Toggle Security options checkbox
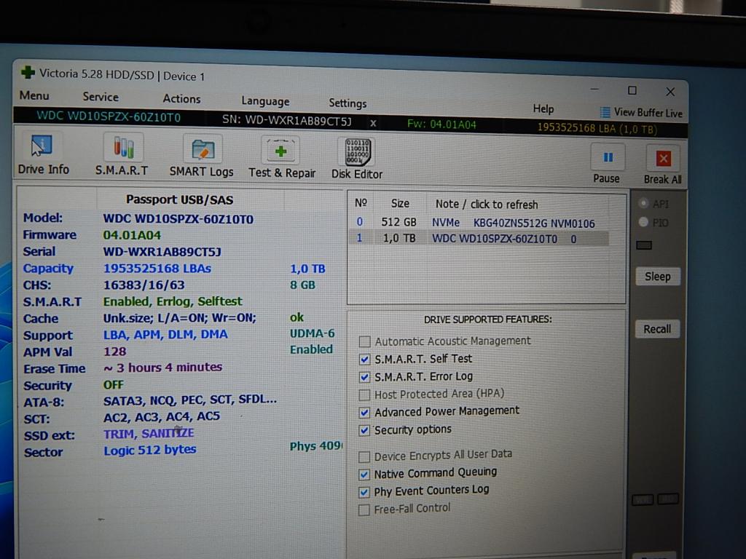The width and height of the screenshot is (746, 559). point(364,431)
